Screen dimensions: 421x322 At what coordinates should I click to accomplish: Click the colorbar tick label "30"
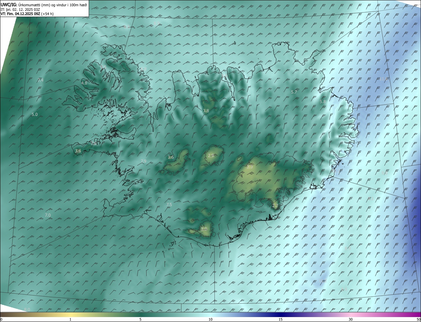click(351, 320)
